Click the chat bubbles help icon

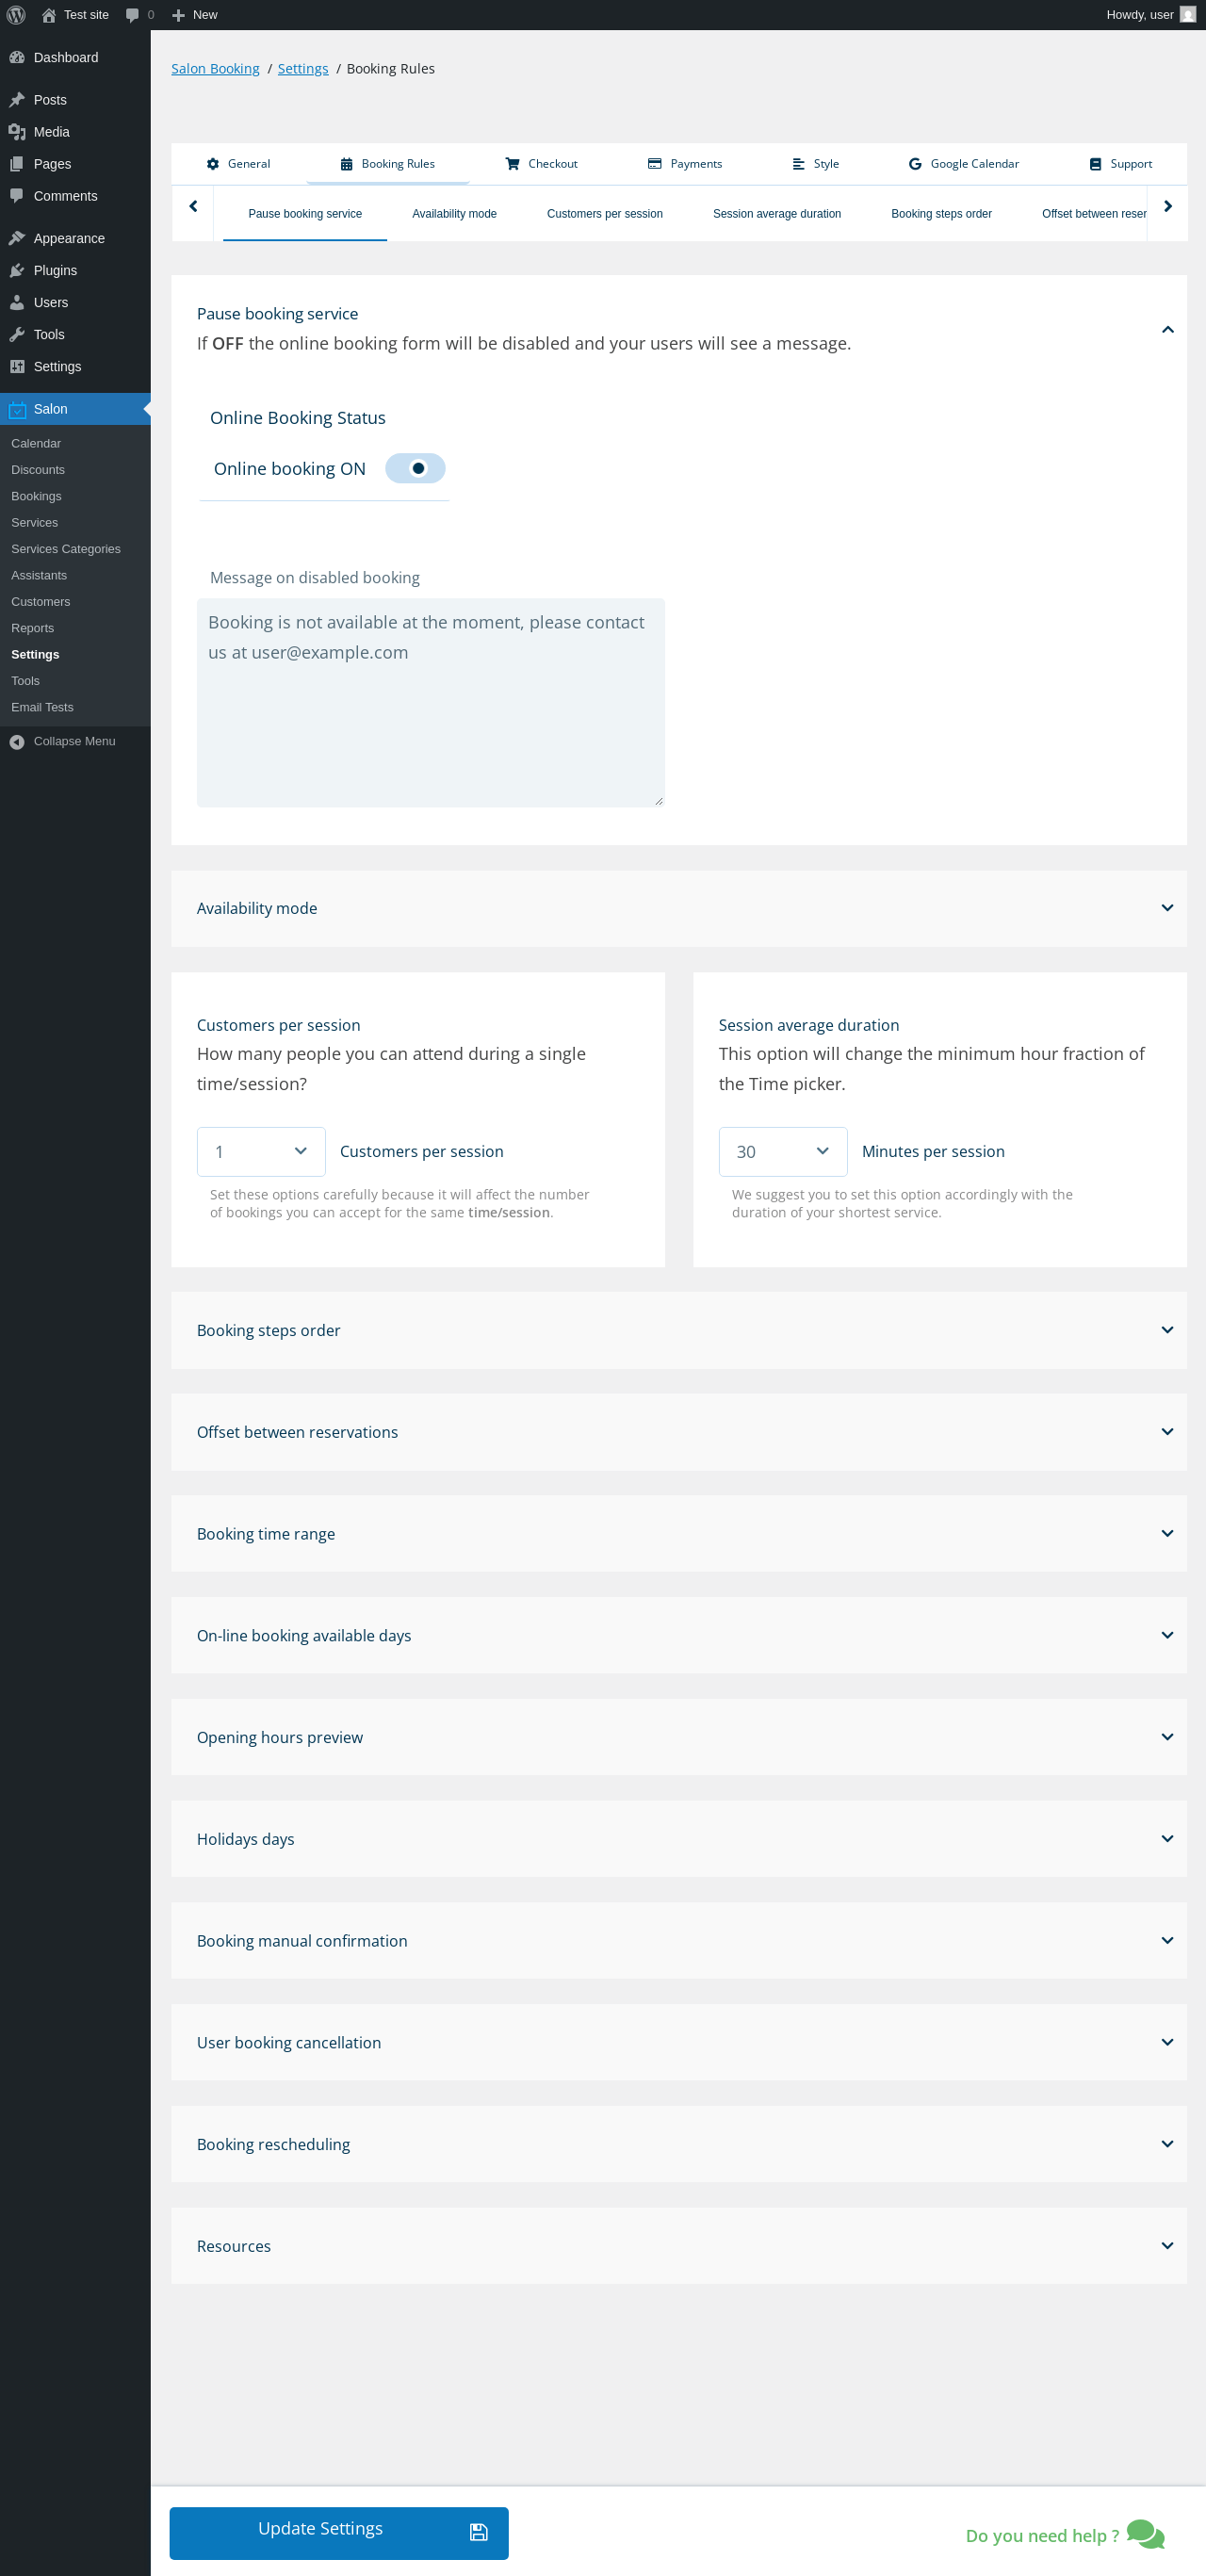[x=1145, y=2534]
